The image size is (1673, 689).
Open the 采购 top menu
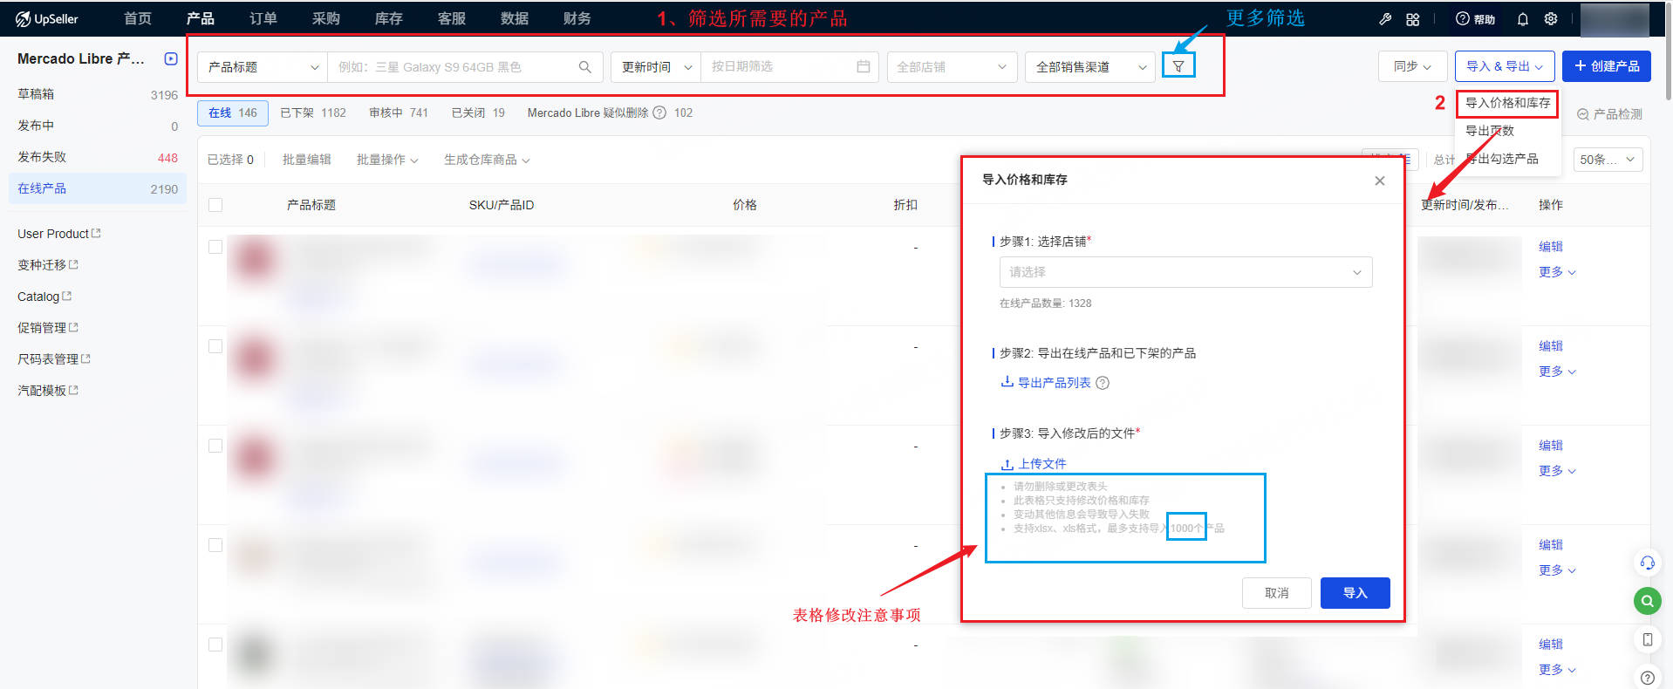(x=326, y=18)
